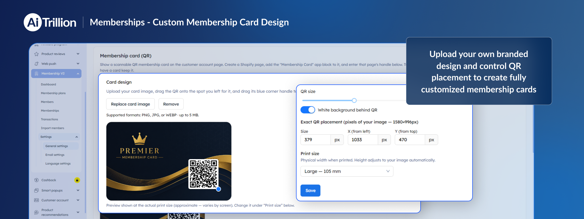Image resolution: width=584 pixels, height=219 pixels.
Task: Open the Print size Large — 105 mm dropdown
Action: click(347, 171)
